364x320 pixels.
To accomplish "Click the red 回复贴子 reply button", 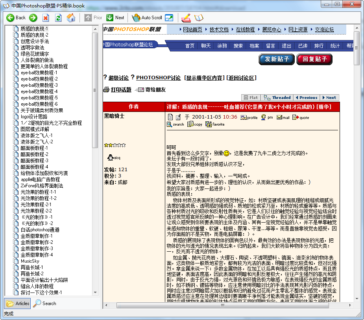I will [314, 59].
